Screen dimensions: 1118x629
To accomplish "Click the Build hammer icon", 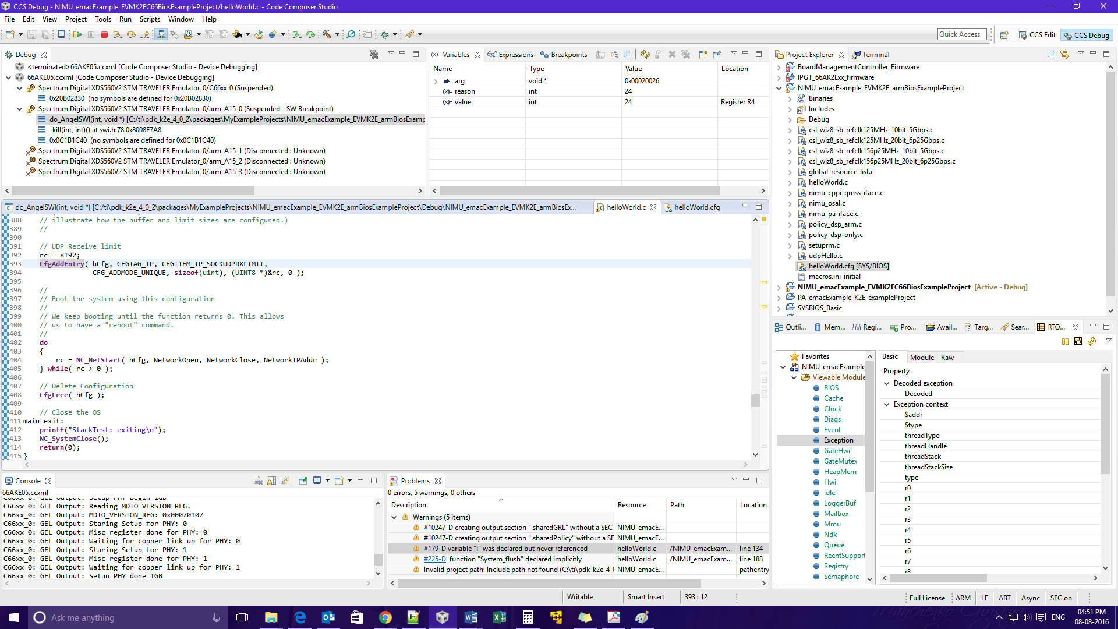I will [327, 35].
